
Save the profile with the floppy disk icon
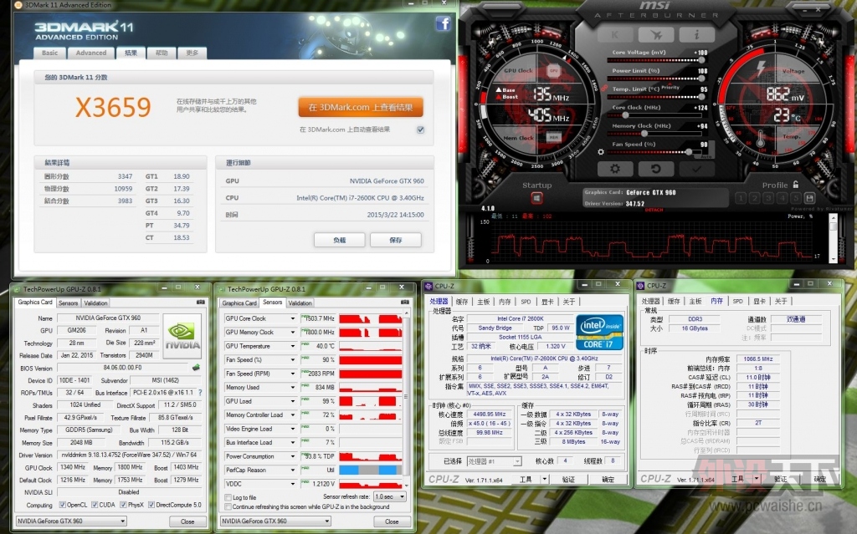tap(809, 198)
